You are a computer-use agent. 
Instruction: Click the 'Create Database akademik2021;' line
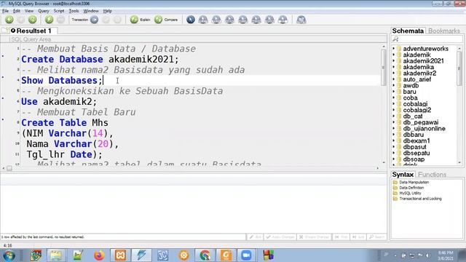[100, 59]
